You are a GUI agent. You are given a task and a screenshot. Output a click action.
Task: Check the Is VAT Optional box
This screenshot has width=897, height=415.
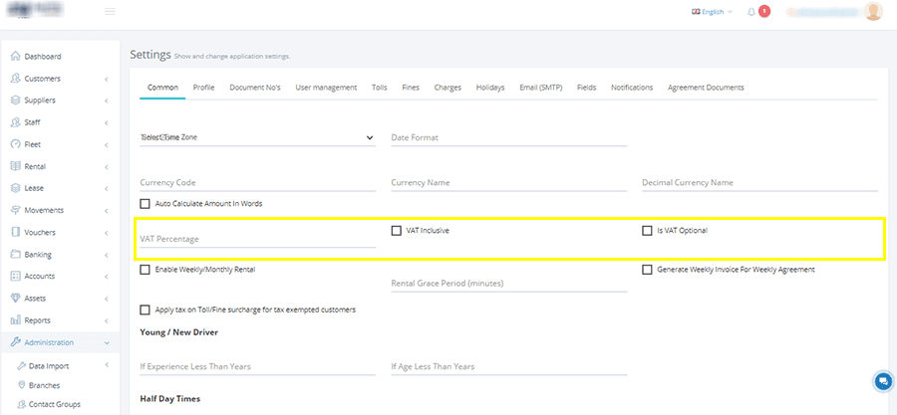(x=647, y=231)
